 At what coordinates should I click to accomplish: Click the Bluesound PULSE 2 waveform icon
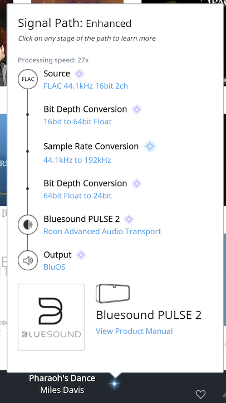pyautogui.click(x=28, y=225)
